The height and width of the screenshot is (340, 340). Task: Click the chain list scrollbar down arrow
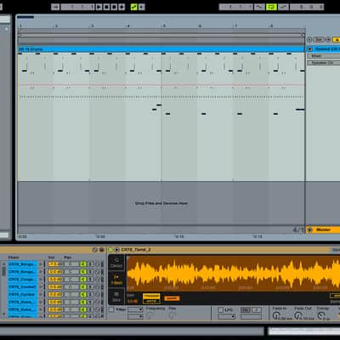[3, 314]
